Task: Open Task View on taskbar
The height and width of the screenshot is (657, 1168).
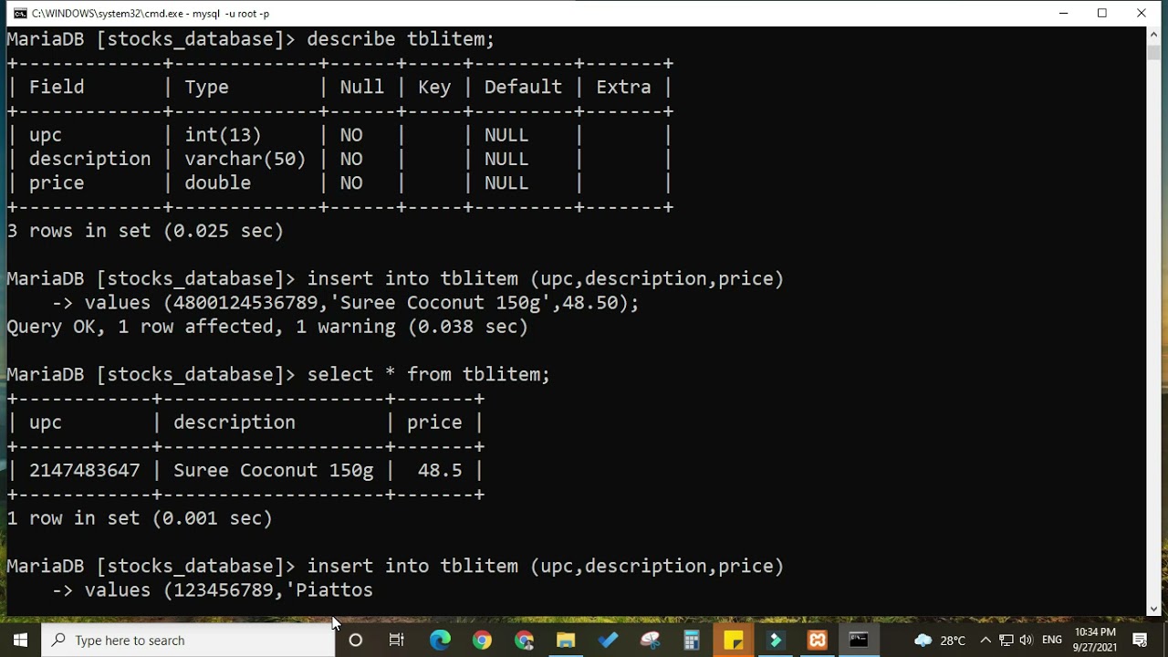Action: (x=397, y=640)
